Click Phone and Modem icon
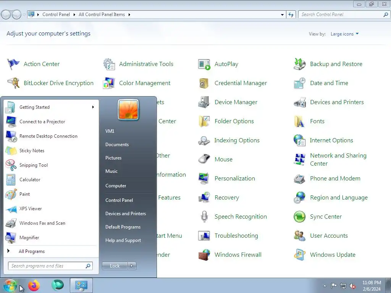Viewport: 391px width, 293px height. pyautogui.click(x=299, y=179)
